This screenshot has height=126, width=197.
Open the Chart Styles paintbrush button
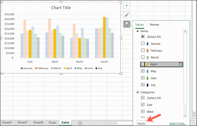pos(127,15)
